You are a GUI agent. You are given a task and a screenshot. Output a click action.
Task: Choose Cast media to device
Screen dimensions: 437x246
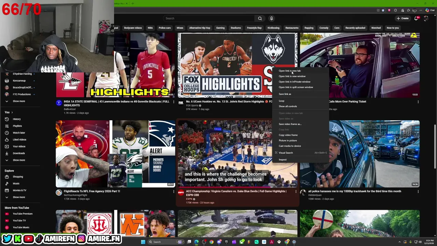290,146
